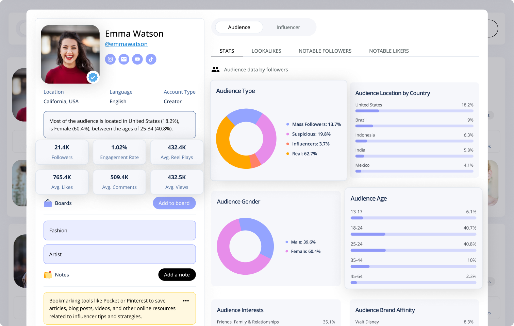
Task: Open the YouTube channel icon
Action: [x=137, y=59]
